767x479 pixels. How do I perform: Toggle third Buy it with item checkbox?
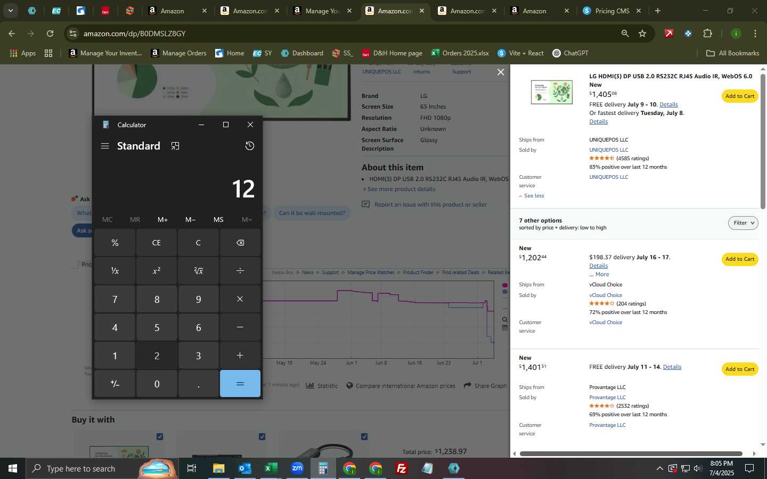pos(364,436)
